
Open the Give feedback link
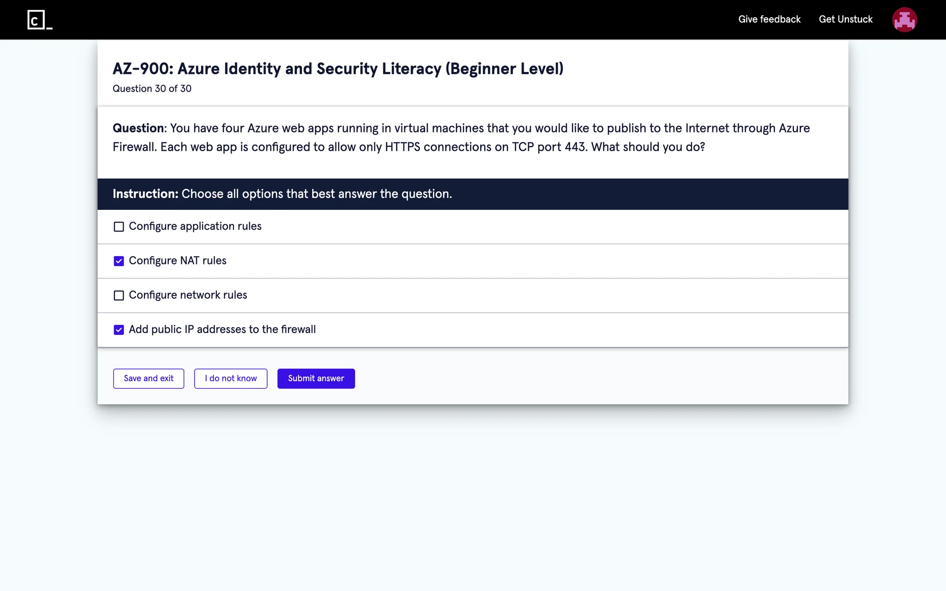pos(769,19)
